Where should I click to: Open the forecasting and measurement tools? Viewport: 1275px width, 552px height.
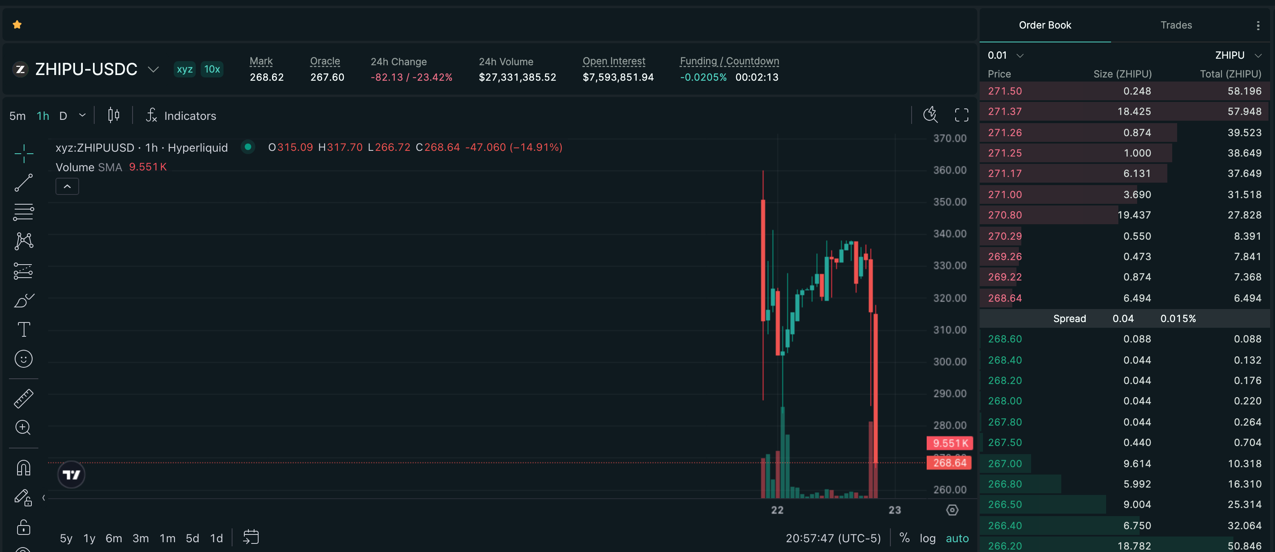23,271
